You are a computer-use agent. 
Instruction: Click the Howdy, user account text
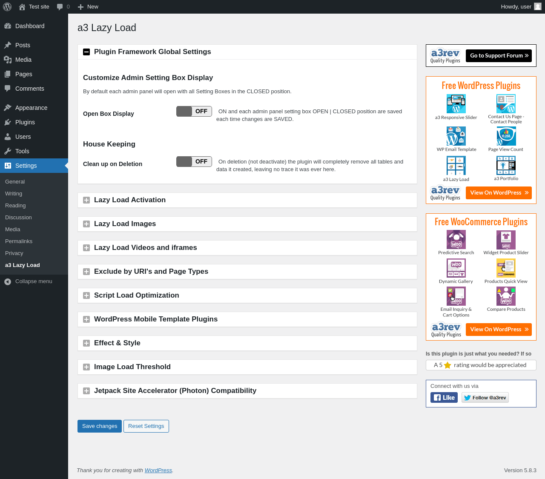point(516,7)
